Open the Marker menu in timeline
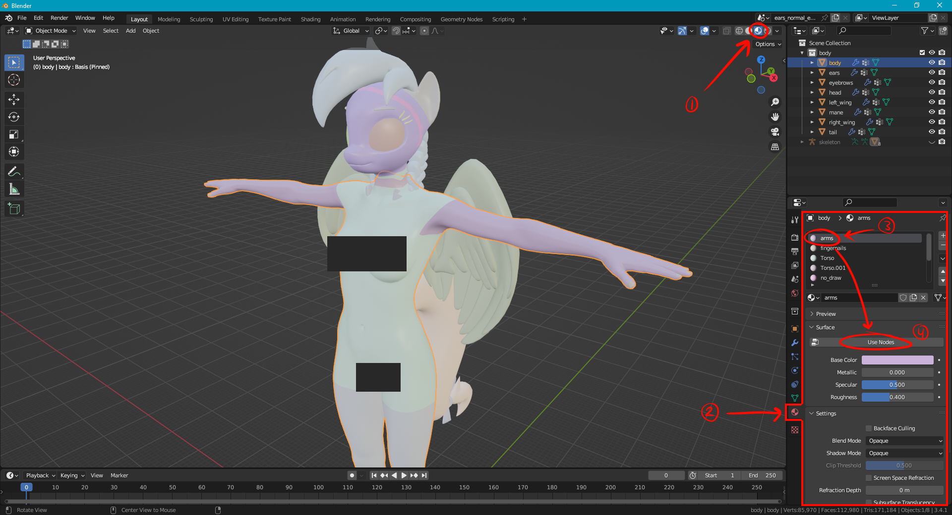952x515 pixels. pos(119,475)
